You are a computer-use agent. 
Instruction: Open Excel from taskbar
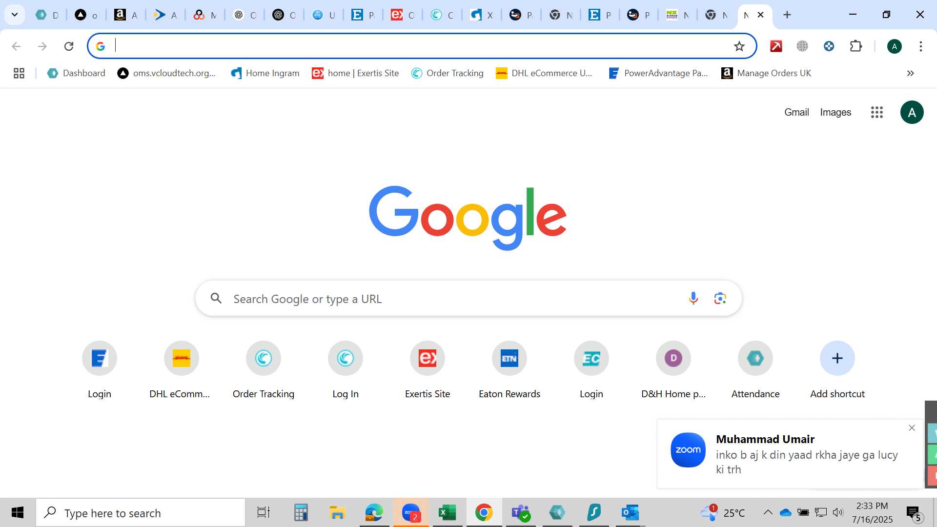pyautogui.click(x=448, y=512)
